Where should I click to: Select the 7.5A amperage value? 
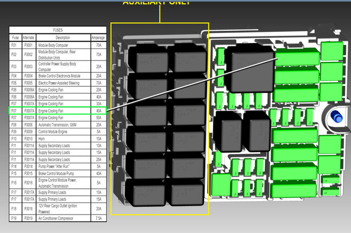pos(99,218)
